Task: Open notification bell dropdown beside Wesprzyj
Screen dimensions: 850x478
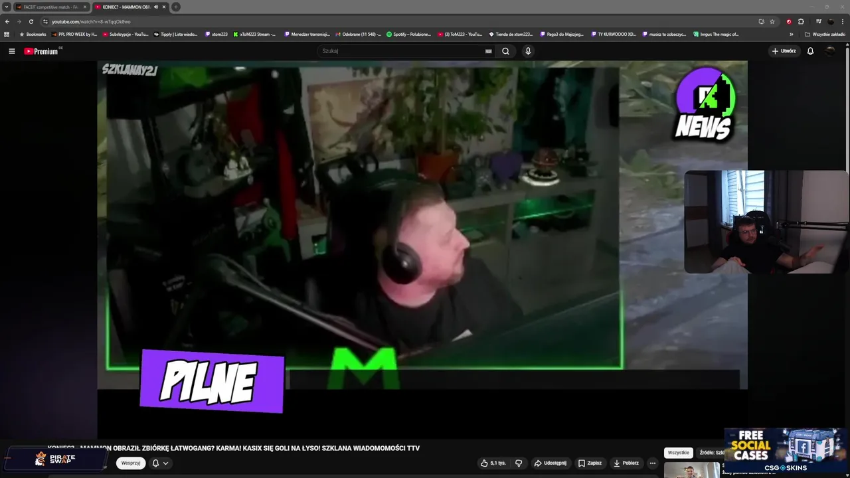Action: point(159,463)
